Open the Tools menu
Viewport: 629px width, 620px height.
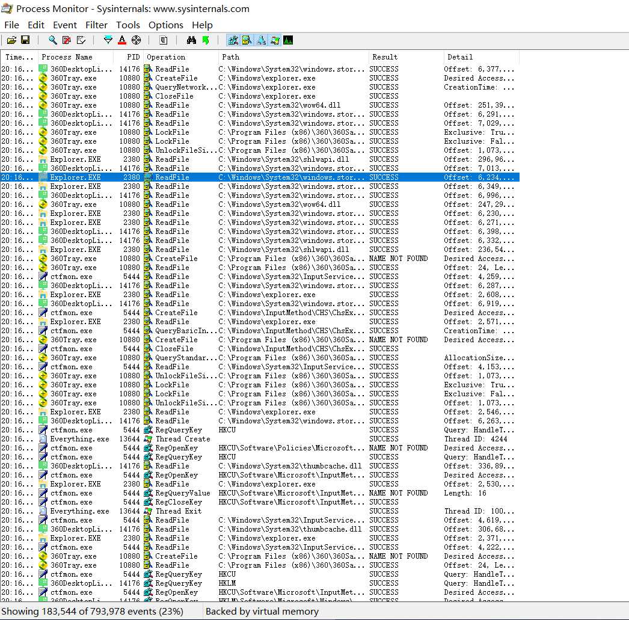click(128, 25)
